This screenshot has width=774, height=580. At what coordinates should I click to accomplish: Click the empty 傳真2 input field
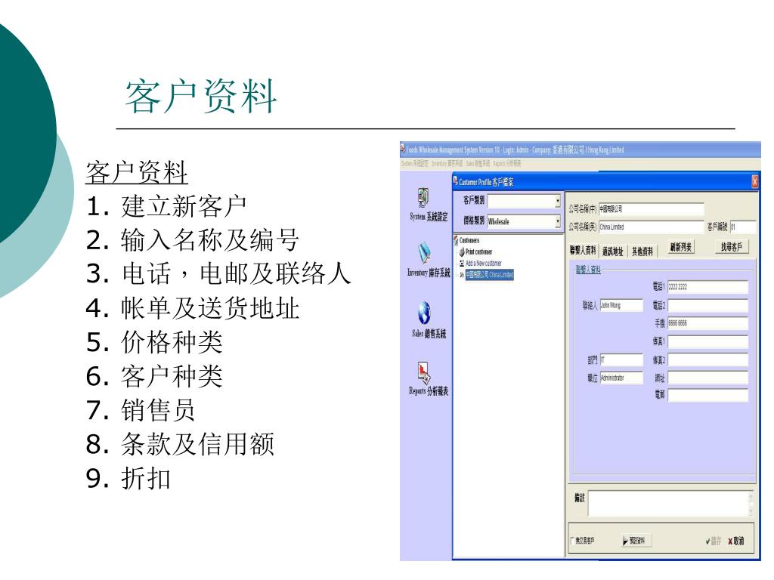point(707,360)
